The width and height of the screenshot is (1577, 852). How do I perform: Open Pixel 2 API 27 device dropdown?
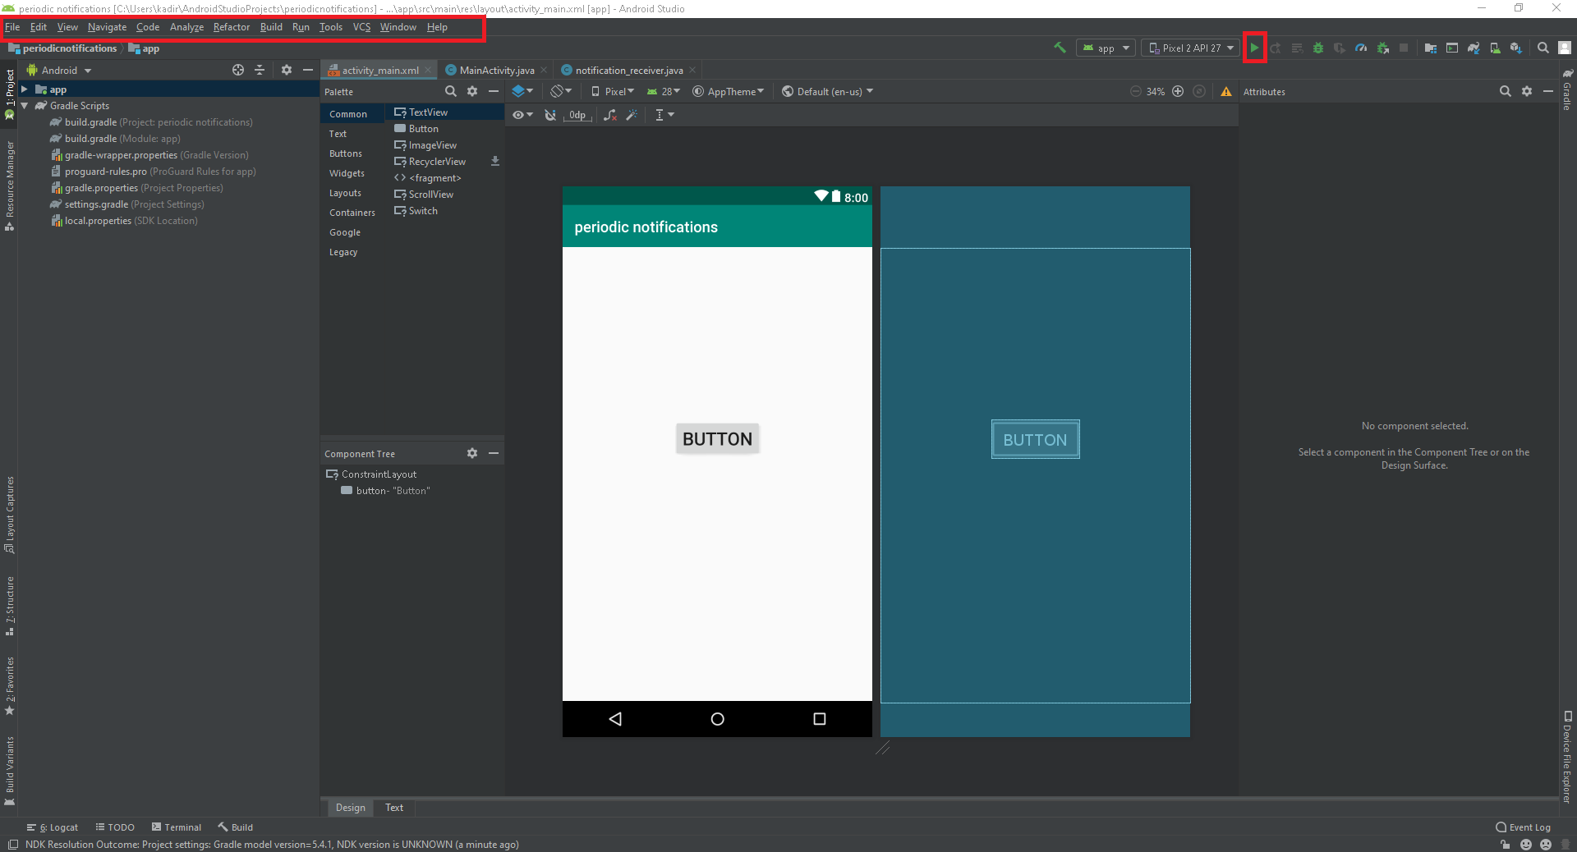(1190, 48)
